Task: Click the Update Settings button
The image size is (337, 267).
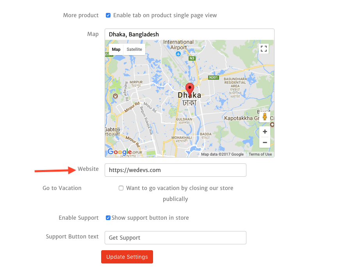Action: pos(127,257)
